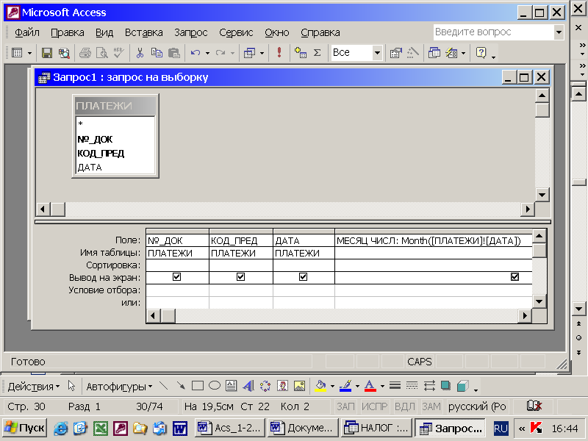Viewport: 588px width, 441px height.
Task: Open the Query Type dropdown arrow
Action: pyautogui.click(x=262, y=53)
